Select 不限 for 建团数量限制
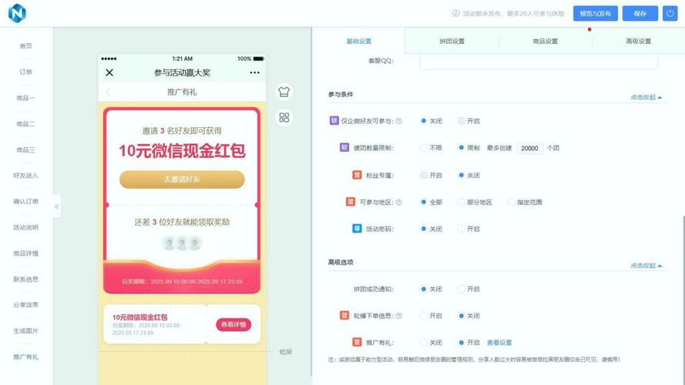The width and height of the screenshot is (685, 385). (423, 148)
